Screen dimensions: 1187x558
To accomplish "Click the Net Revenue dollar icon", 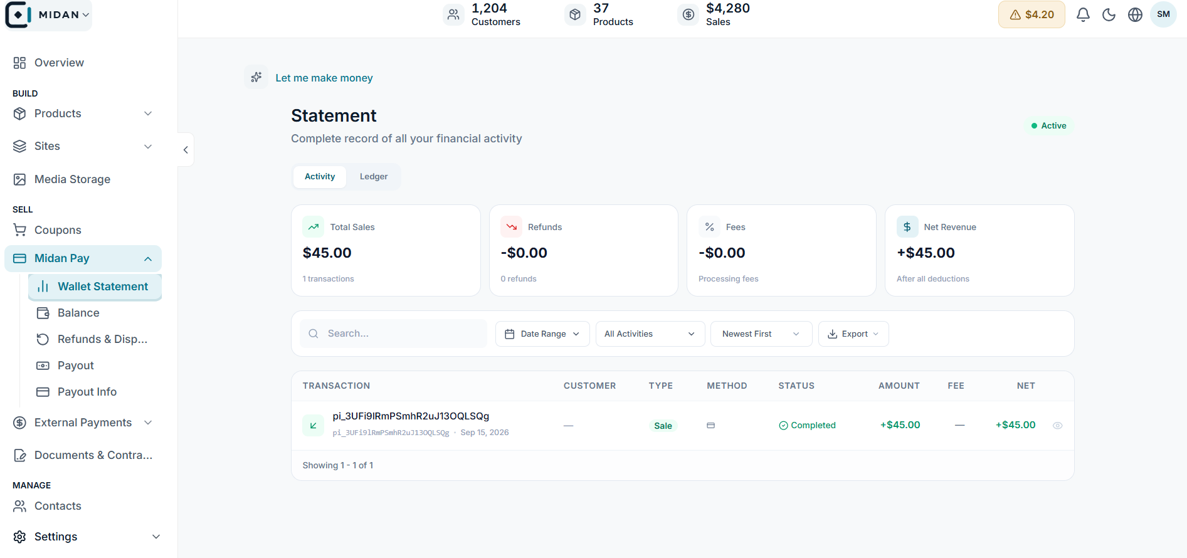I will (907, 227).
